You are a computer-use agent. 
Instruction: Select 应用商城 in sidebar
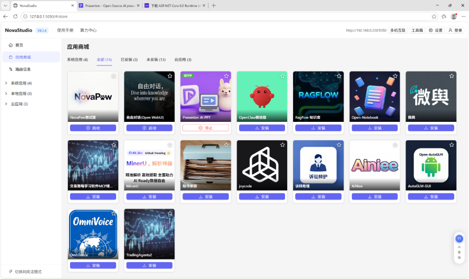pyautogui.click(x=31, y=57)
